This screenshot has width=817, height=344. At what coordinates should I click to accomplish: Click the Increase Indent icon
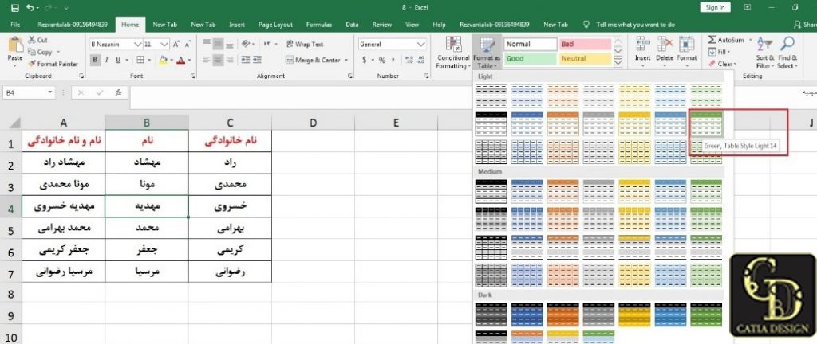click(257, 60)
